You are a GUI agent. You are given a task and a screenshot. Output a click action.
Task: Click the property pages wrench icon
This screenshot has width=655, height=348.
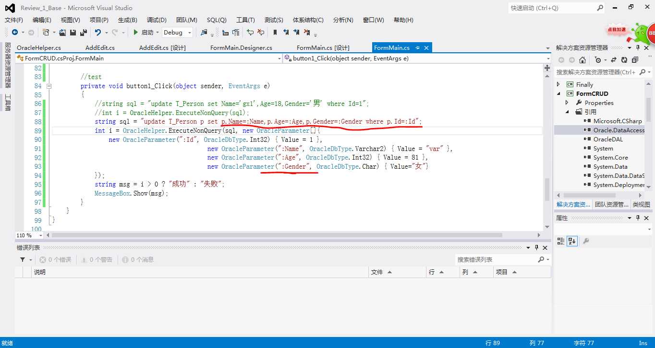[x=586, y=241]
